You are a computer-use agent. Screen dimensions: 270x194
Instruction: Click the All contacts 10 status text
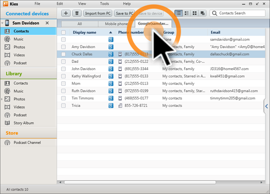point(17,190)
